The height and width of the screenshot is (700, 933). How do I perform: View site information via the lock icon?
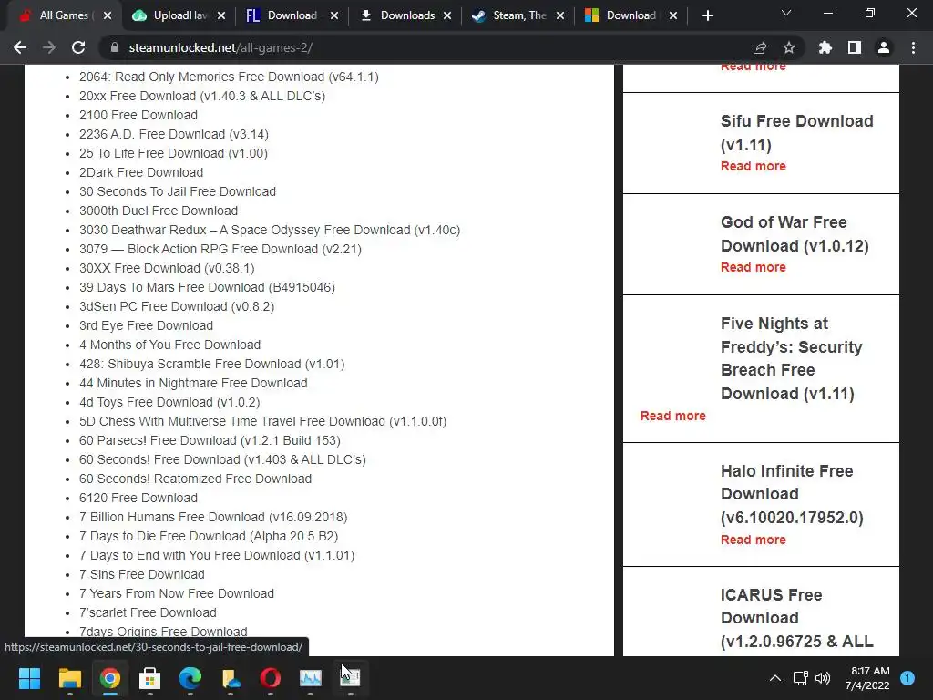click(114, 47)
